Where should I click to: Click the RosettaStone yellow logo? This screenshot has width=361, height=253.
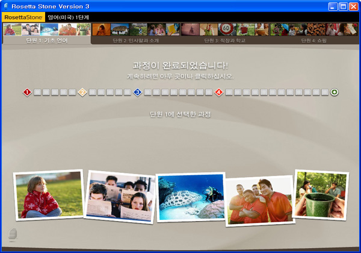coord(23,17)
